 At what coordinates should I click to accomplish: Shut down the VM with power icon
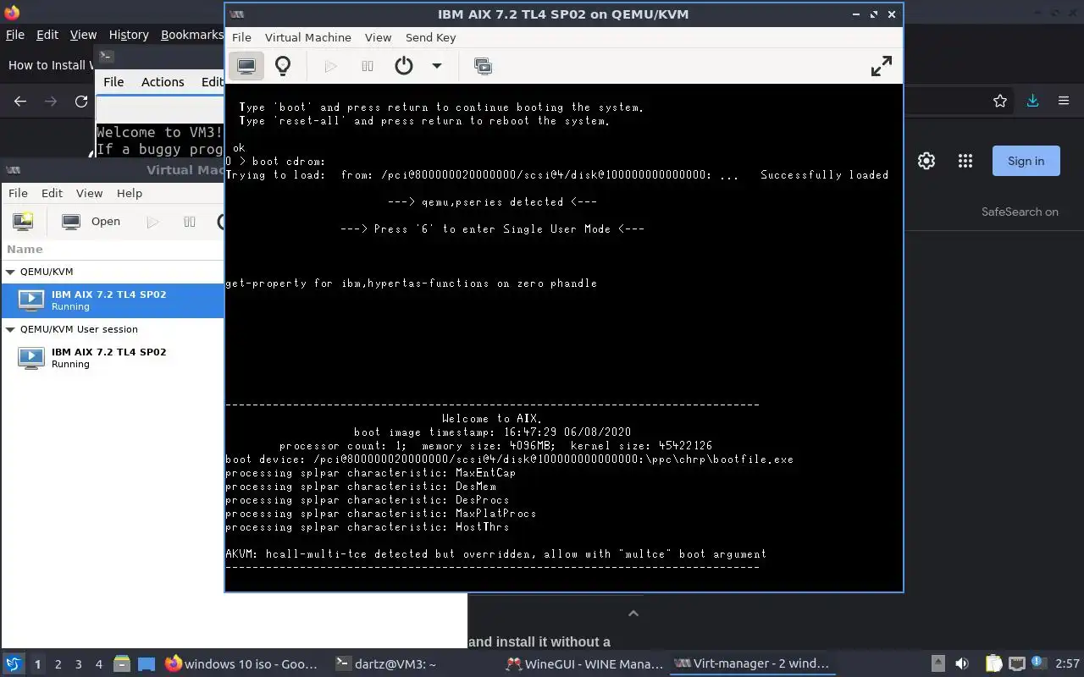[404, 66]
